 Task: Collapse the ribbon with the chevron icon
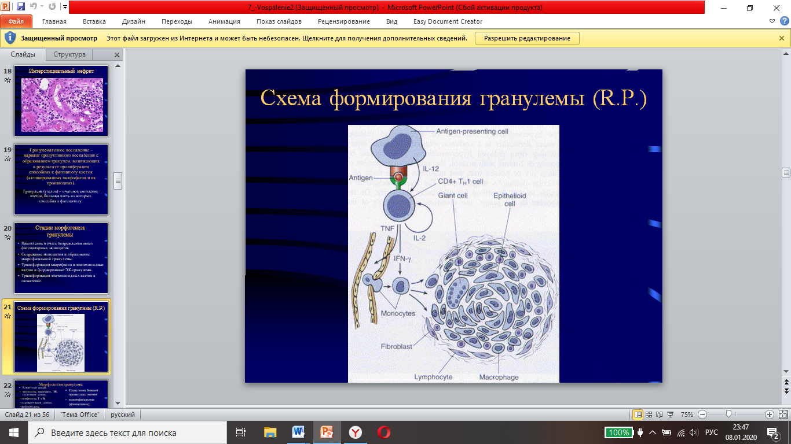click(x=772, y=21)
